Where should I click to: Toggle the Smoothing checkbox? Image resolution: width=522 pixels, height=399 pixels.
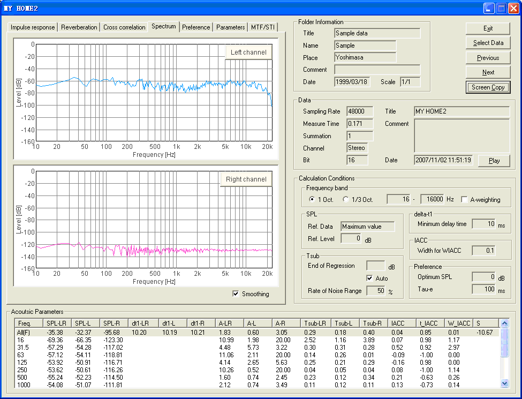(236, 293)
